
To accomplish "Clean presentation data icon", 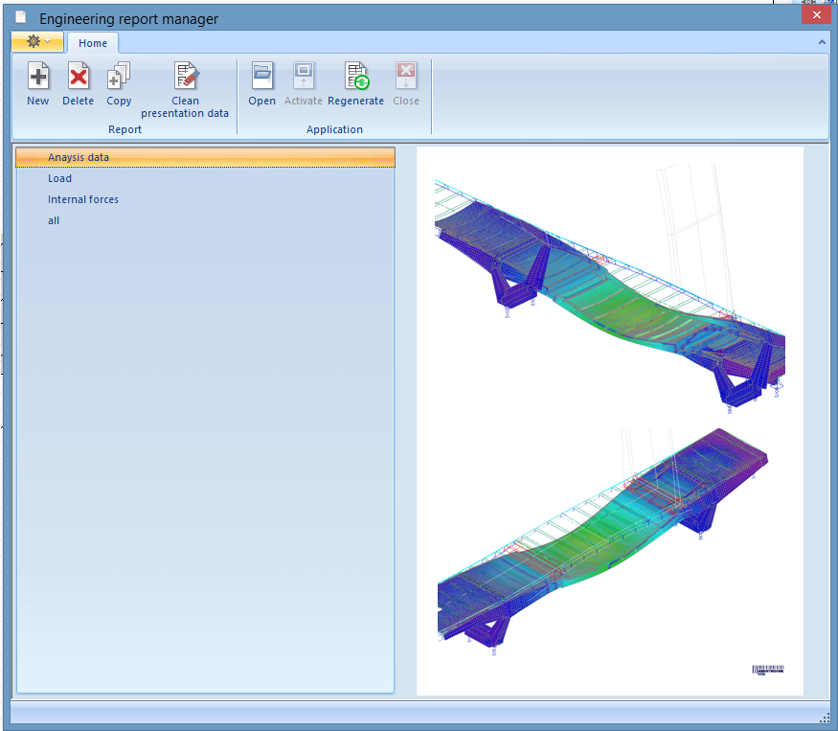I will click(186, 76).
